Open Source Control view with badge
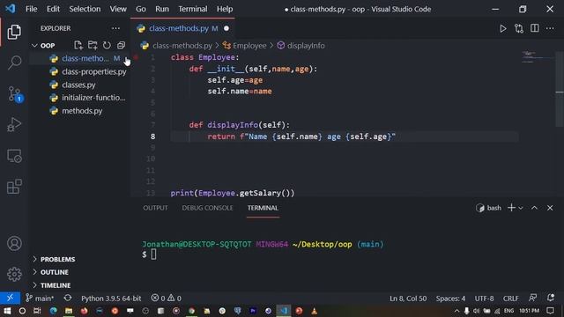The width and height of the screenshot is (564, 317). pyautogui.click(x=15, y=94)
